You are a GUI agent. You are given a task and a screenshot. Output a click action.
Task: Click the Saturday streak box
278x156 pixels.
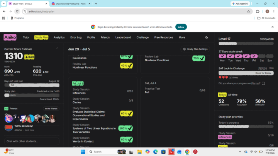pos(262,56)
